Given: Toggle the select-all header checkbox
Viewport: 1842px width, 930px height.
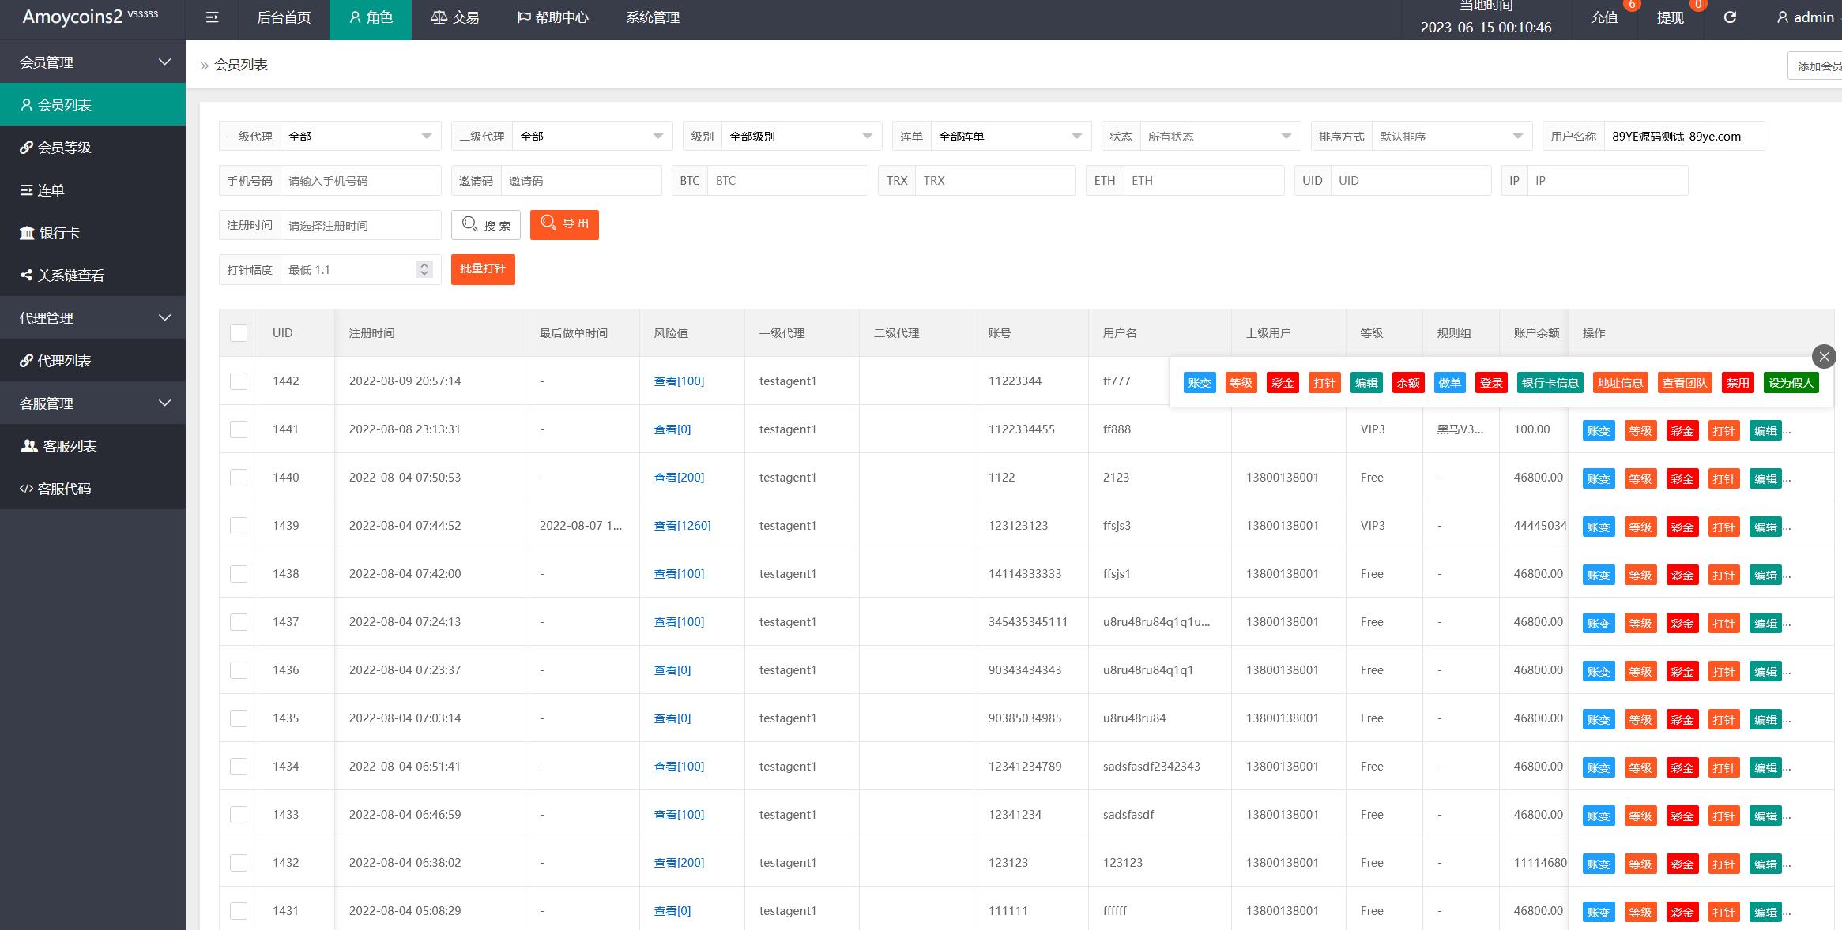Looking at the screenshot, I should tap(239, 333).
